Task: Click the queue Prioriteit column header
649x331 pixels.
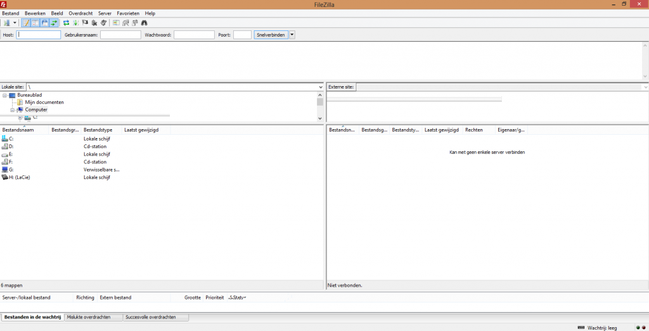Action: [x=215, y=297]
